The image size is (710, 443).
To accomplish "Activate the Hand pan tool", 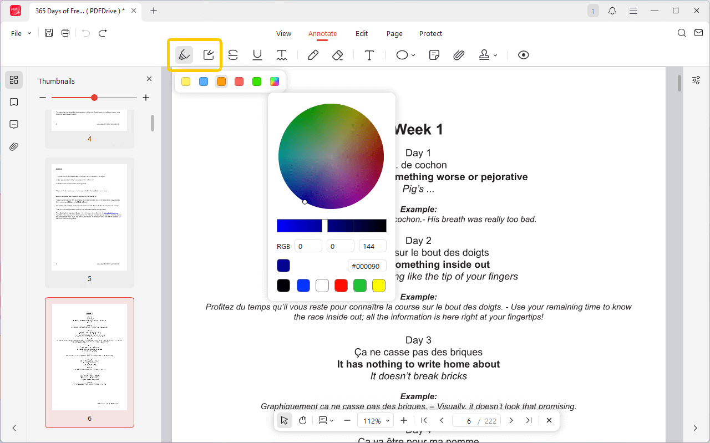I will [x=302, y=420].
